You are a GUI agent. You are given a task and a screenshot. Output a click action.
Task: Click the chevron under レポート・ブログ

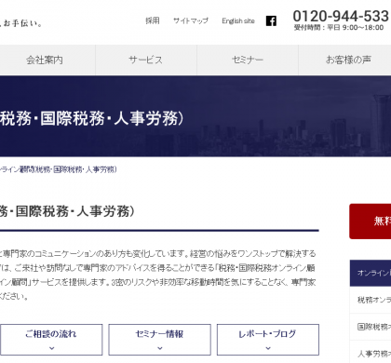coord(268,348)
